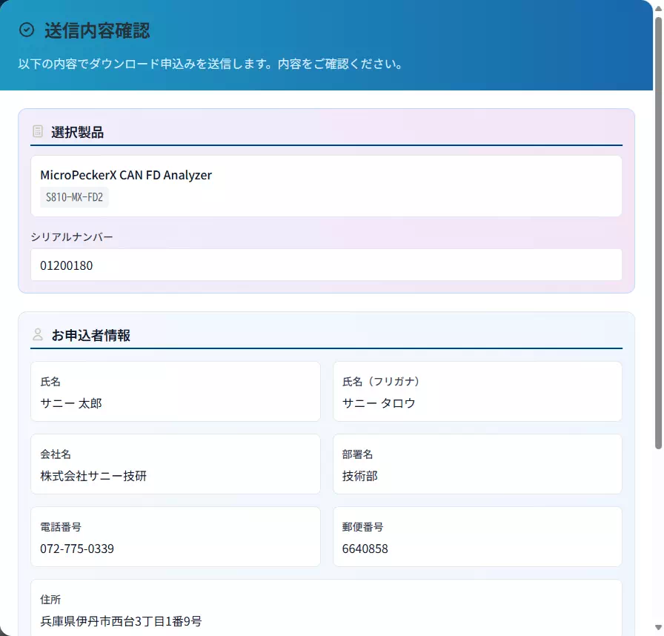664x636 pixels.
Task: Select the 氏名 field containing サニー 太郎
Action: (x=176, y=391)
